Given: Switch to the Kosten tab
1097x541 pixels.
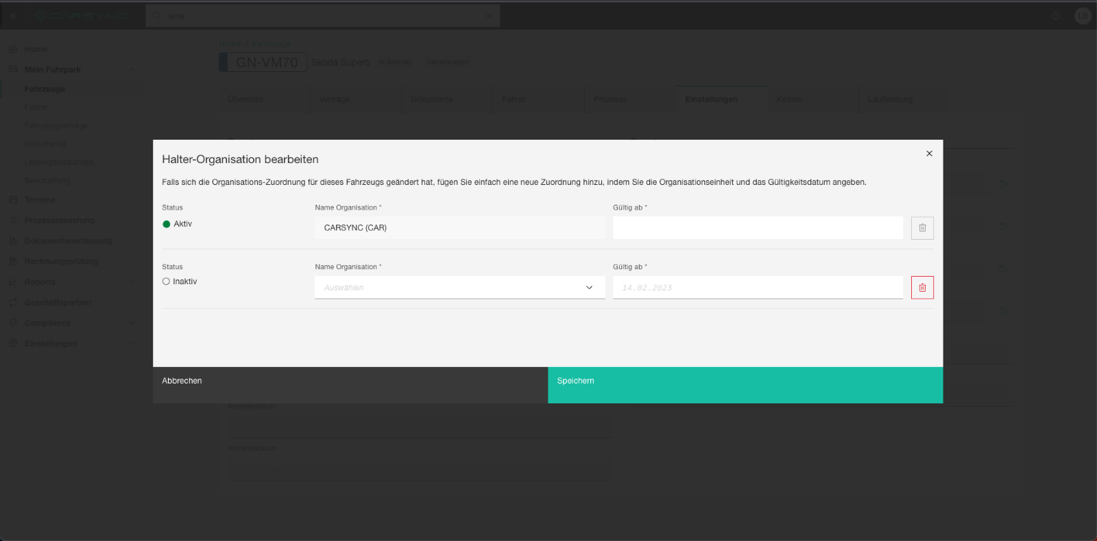Looking at the screenshot, I should point(812,99).
